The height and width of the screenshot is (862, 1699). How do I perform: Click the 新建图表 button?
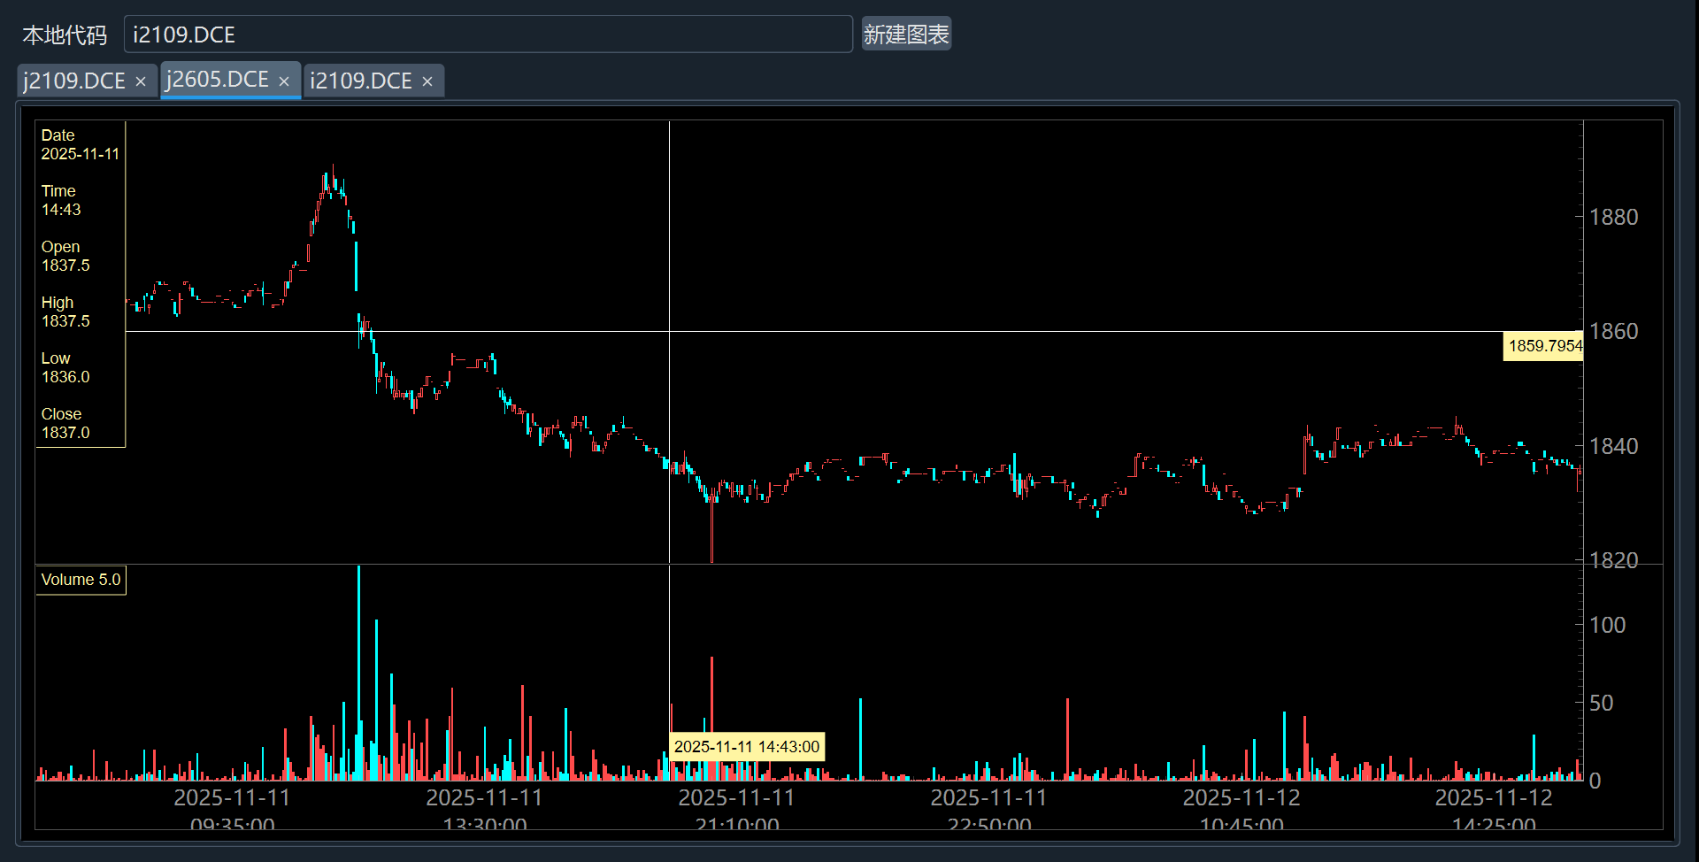[x=906, y=35]
